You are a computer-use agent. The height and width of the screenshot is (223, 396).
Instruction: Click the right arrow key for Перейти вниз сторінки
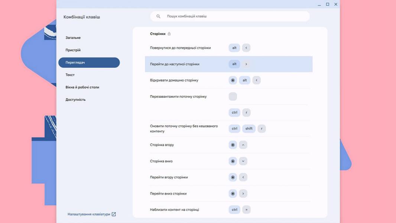click(x=243, y=193)
